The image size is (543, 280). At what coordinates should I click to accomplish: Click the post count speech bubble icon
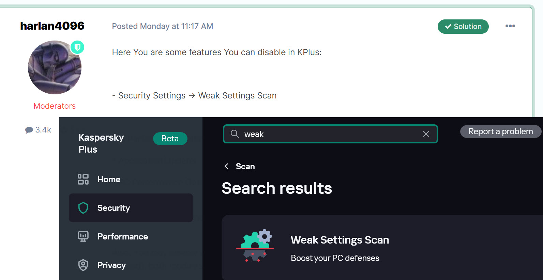(x=29, y=130)
